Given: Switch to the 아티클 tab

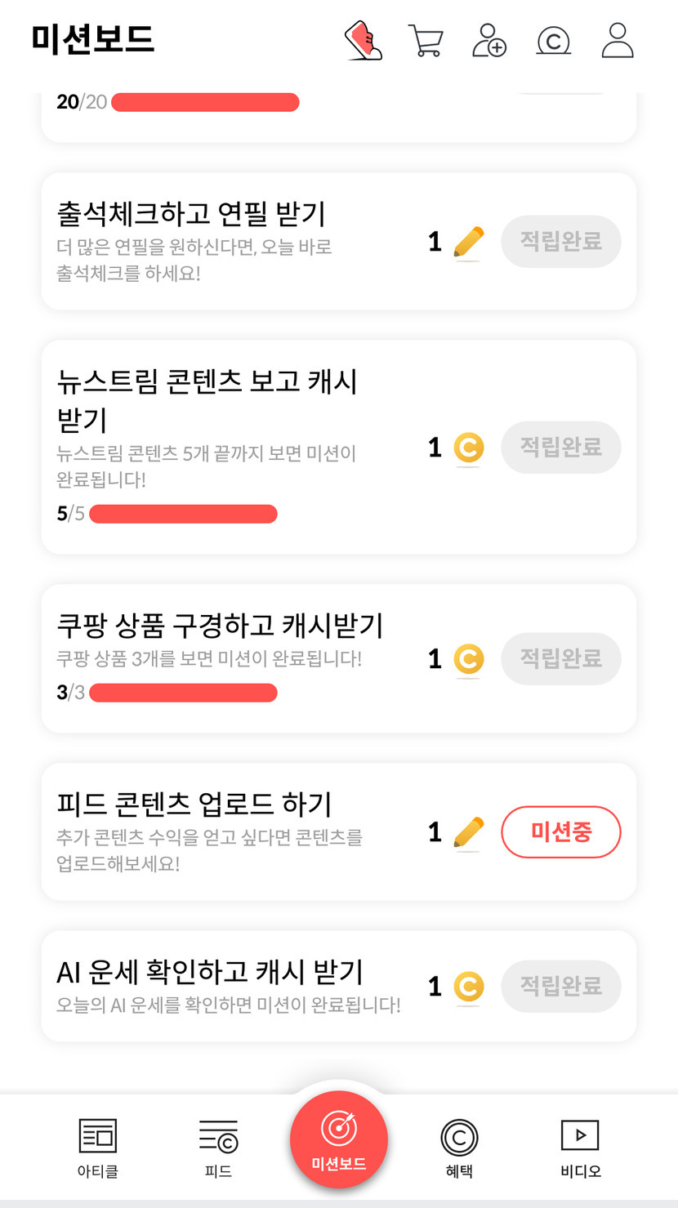Looking at the screenshot, I should [98, 1148].
